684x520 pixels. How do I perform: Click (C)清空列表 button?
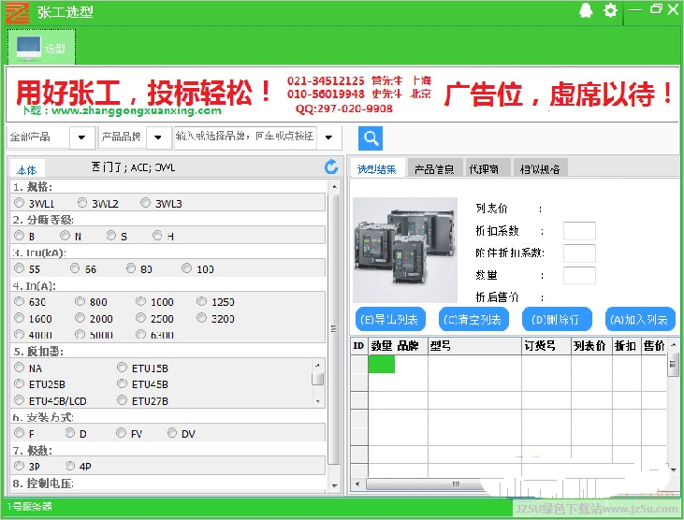click(473, 320)
